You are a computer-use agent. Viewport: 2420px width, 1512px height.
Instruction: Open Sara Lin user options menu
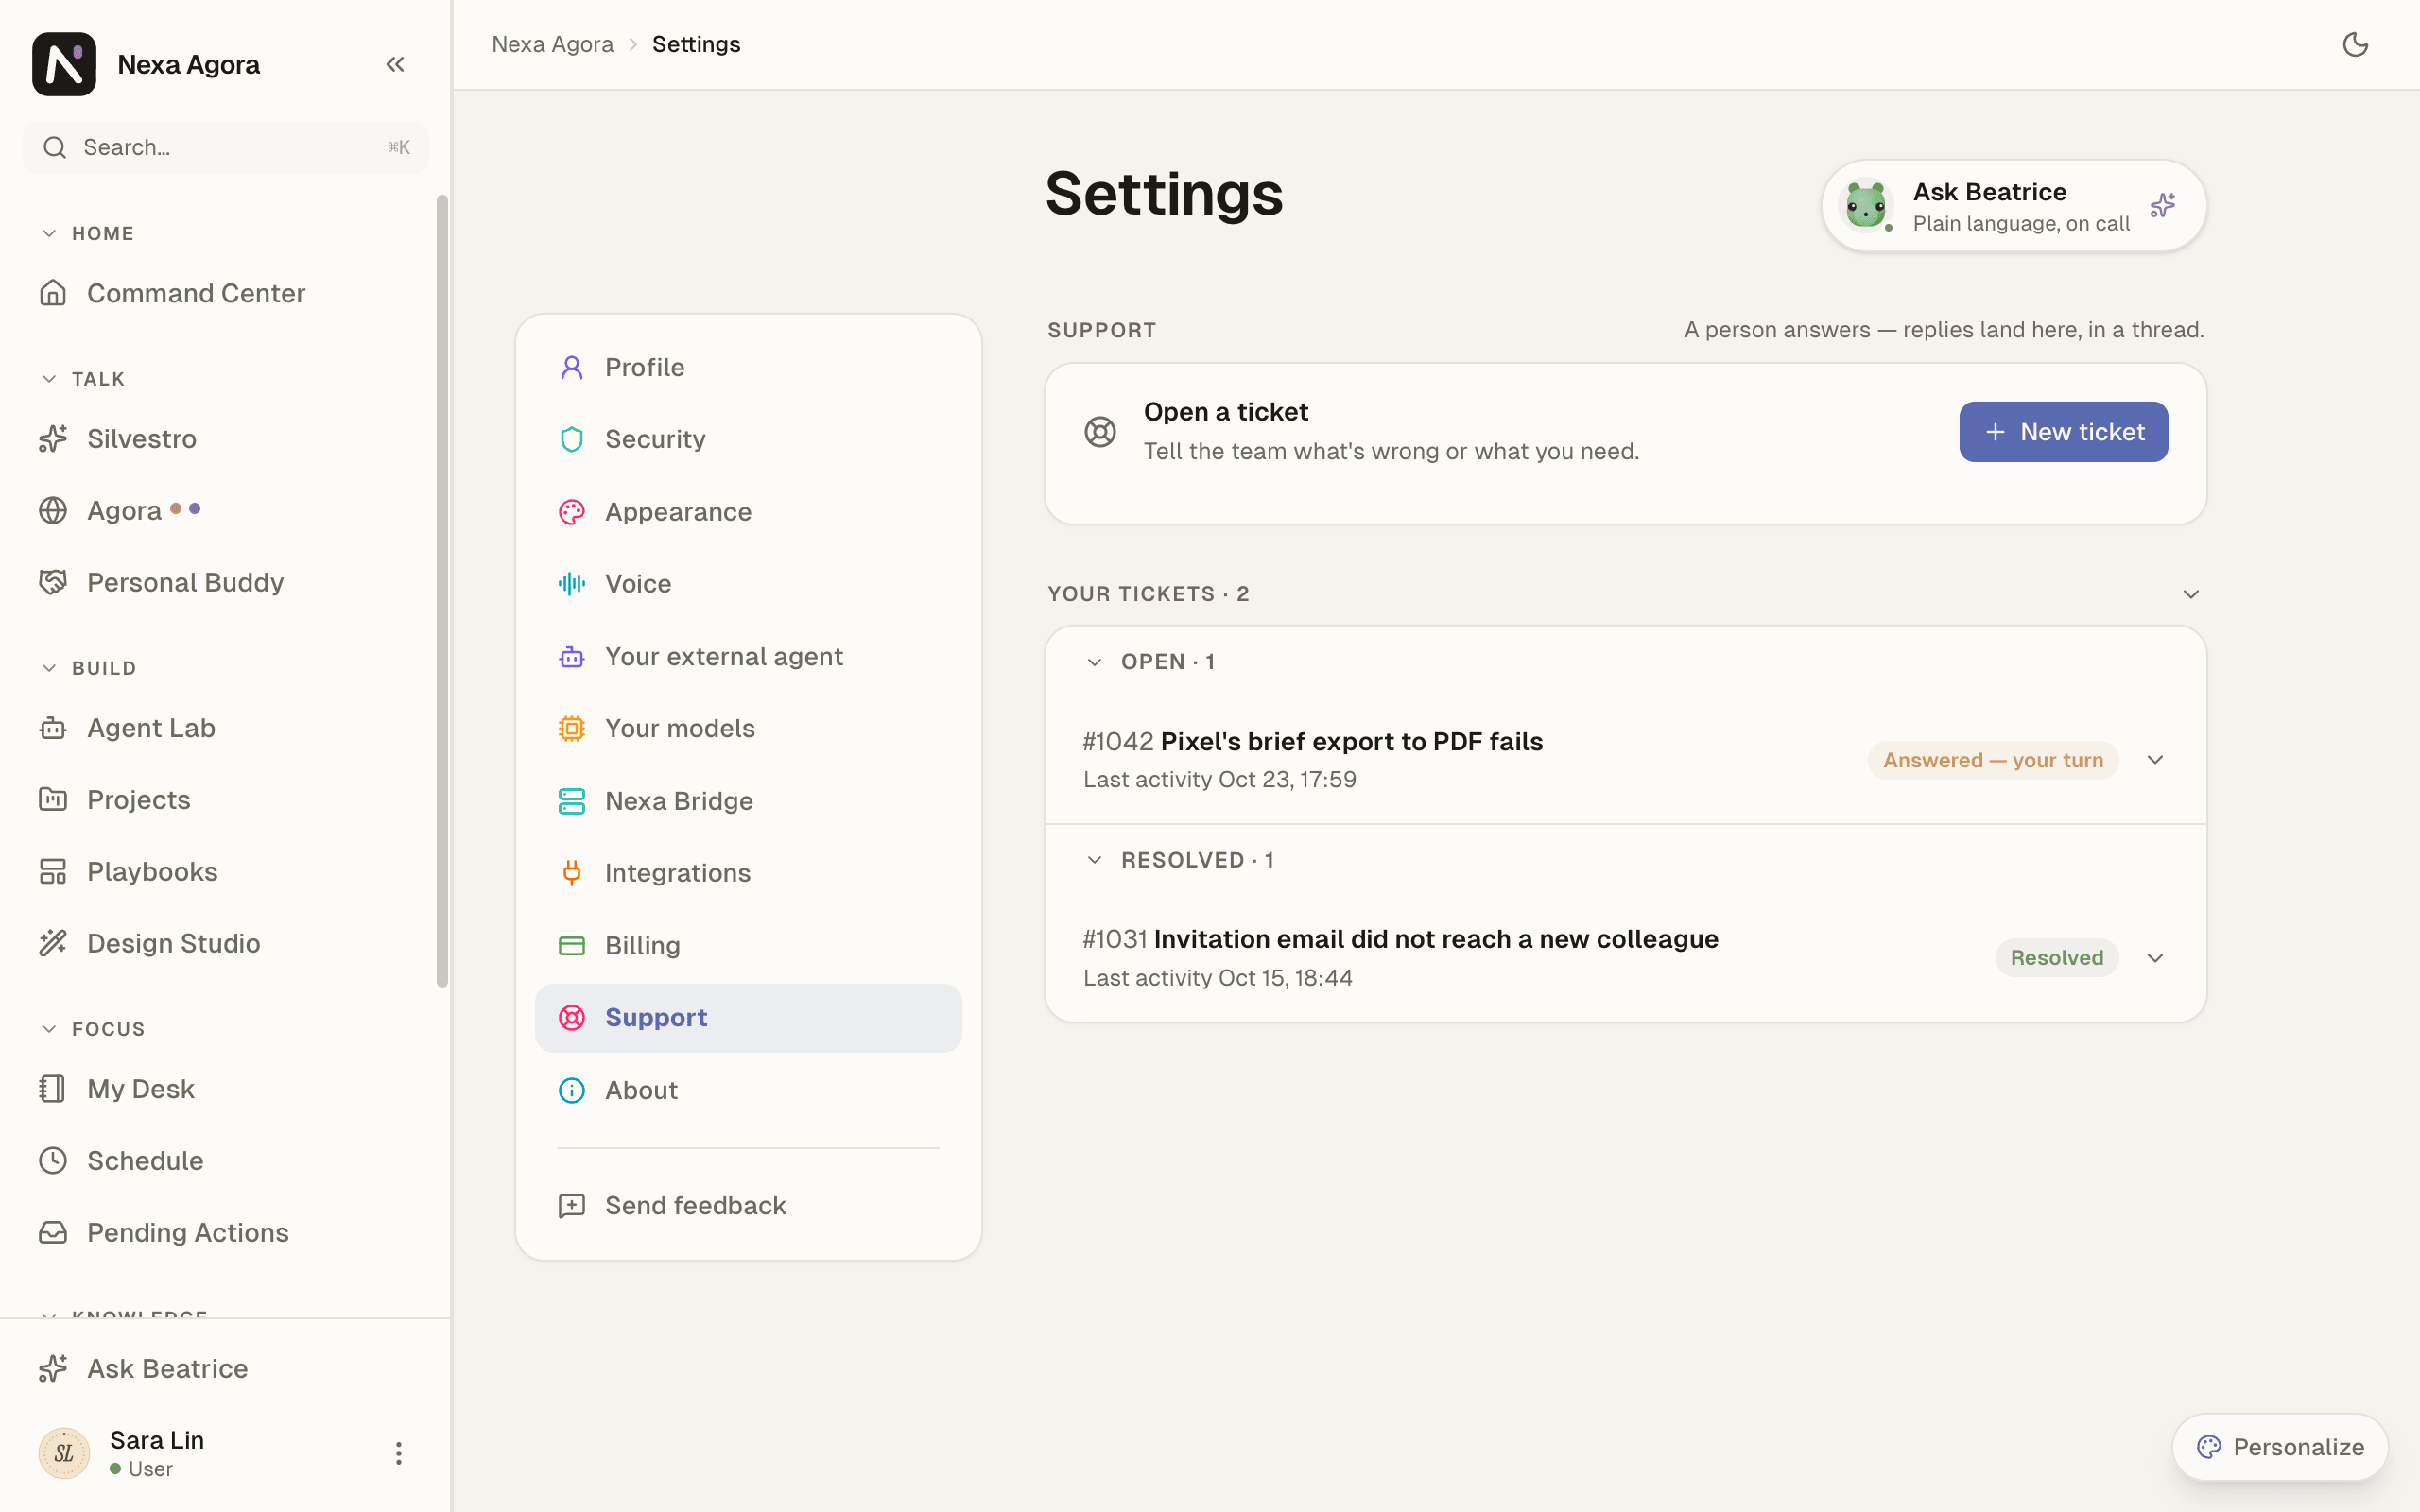(x=398, y=1453)
